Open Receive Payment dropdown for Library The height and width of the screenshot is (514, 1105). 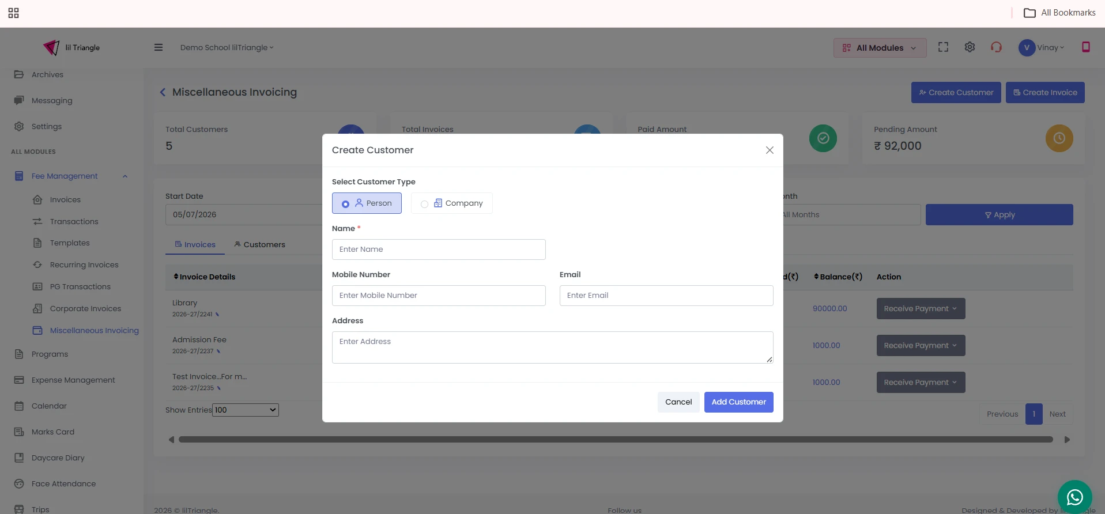click(921, 308)
